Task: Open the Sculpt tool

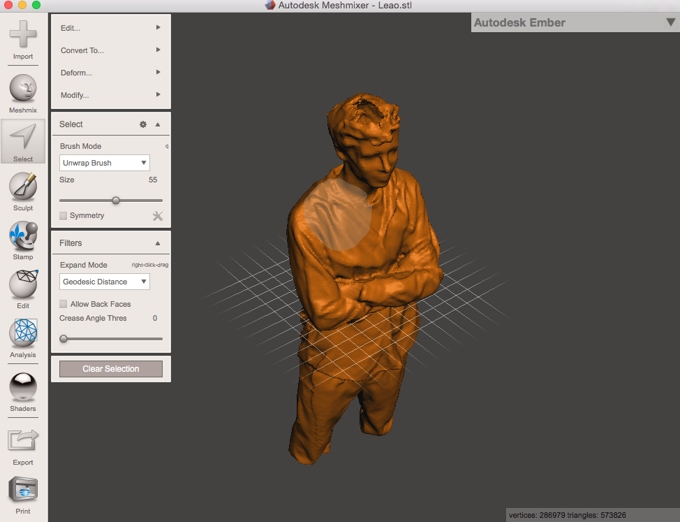Action: pyautogui.click(x=23, y=191)
